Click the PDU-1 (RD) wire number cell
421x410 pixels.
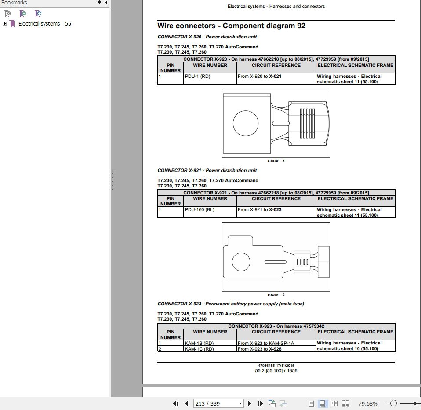210,79
